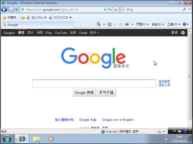This screenshot has width=193, height=144.
Task: Open the Windows Start menu orb
Action: click(7, 139)
